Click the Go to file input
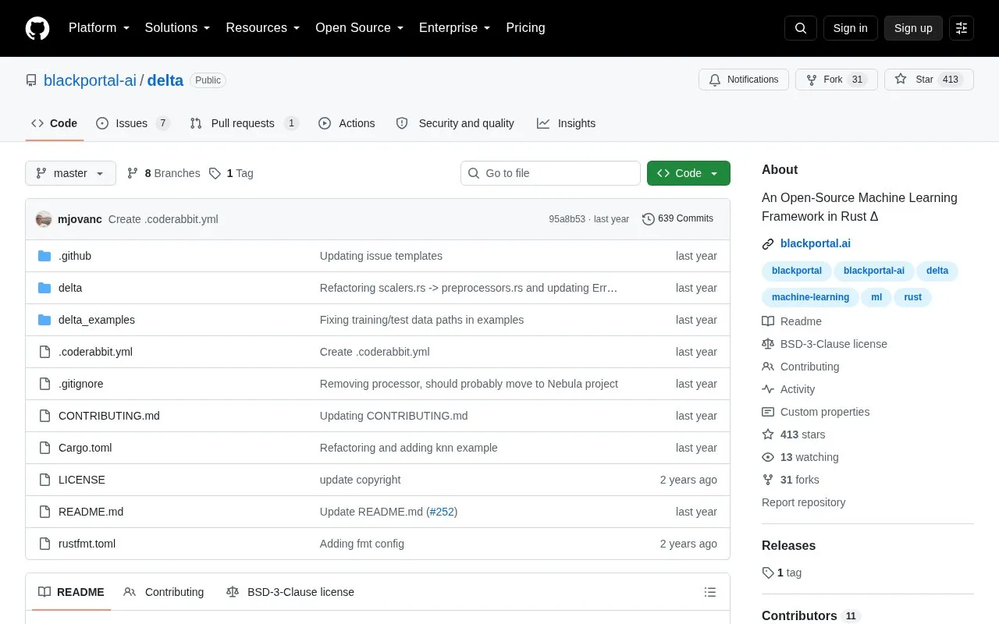The width and height of the screenshot is (999, 624). point(550,173)
